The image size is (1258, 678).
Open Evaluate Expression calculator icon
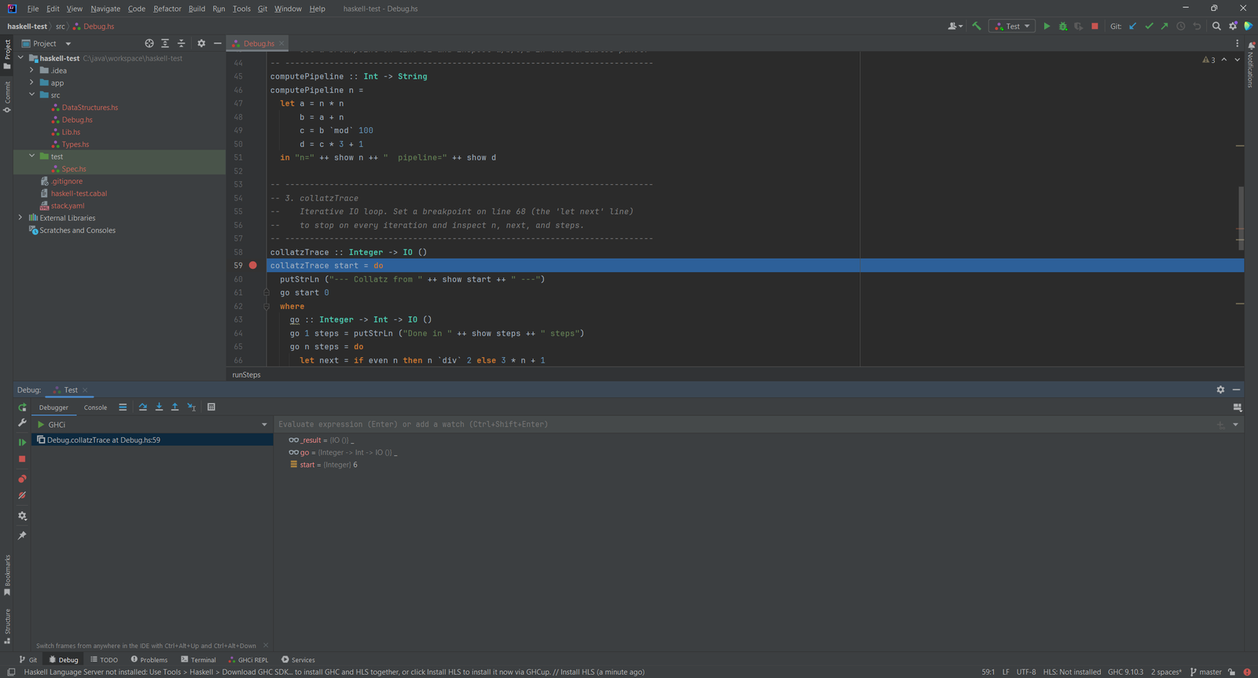[x=211, y=407]
